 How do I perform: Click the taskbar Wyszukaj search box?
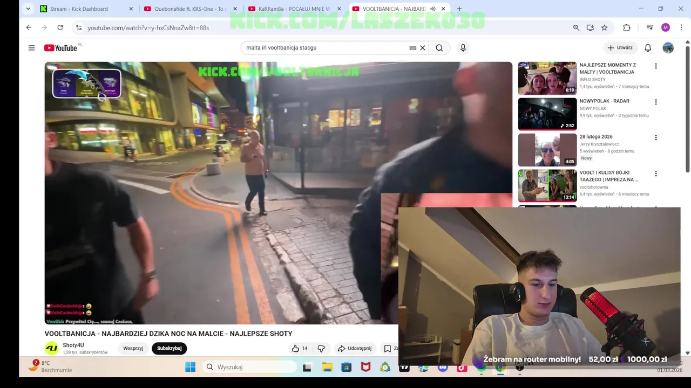(249, 367)
